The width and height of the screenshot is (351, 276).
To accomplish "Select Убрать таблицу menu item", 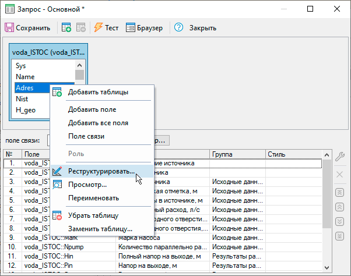I will point(93,215).
